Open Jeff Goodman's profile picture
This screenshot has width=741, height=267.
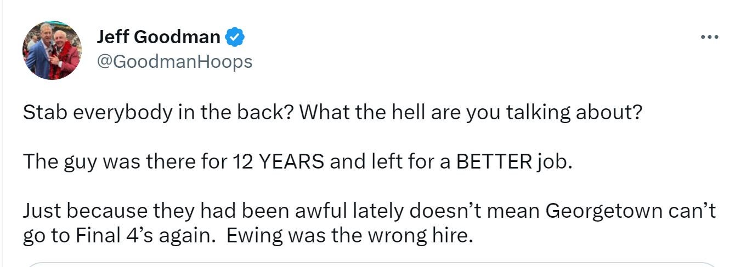tap(52, 51)
